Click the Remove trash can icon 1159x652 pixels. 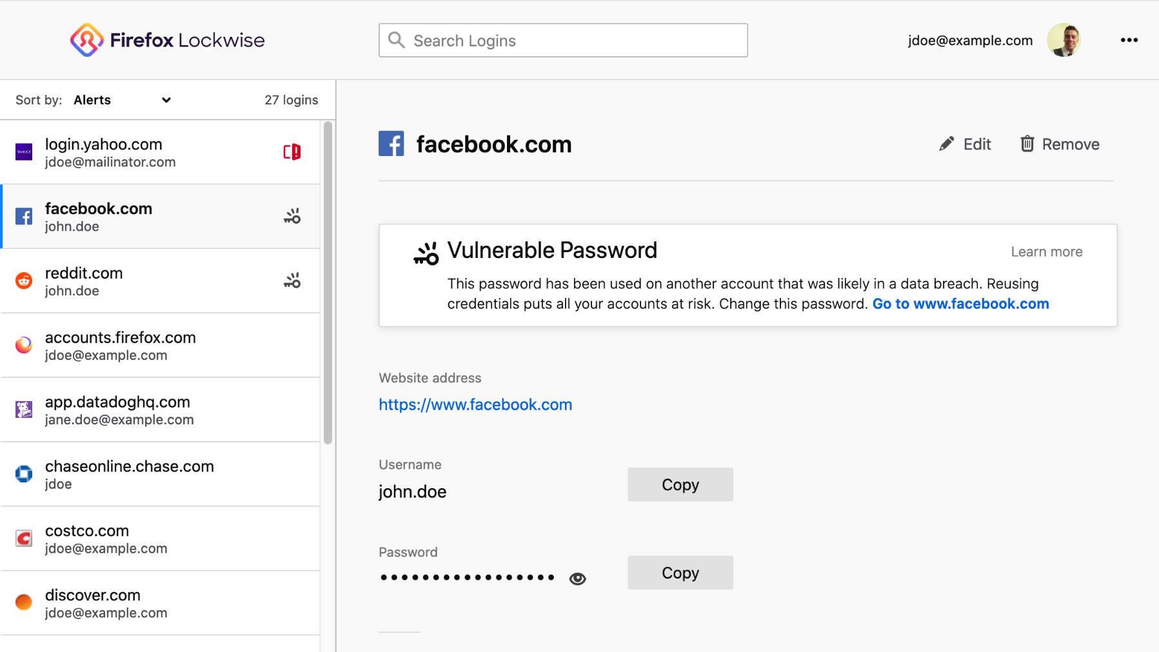pos(1027,144)
